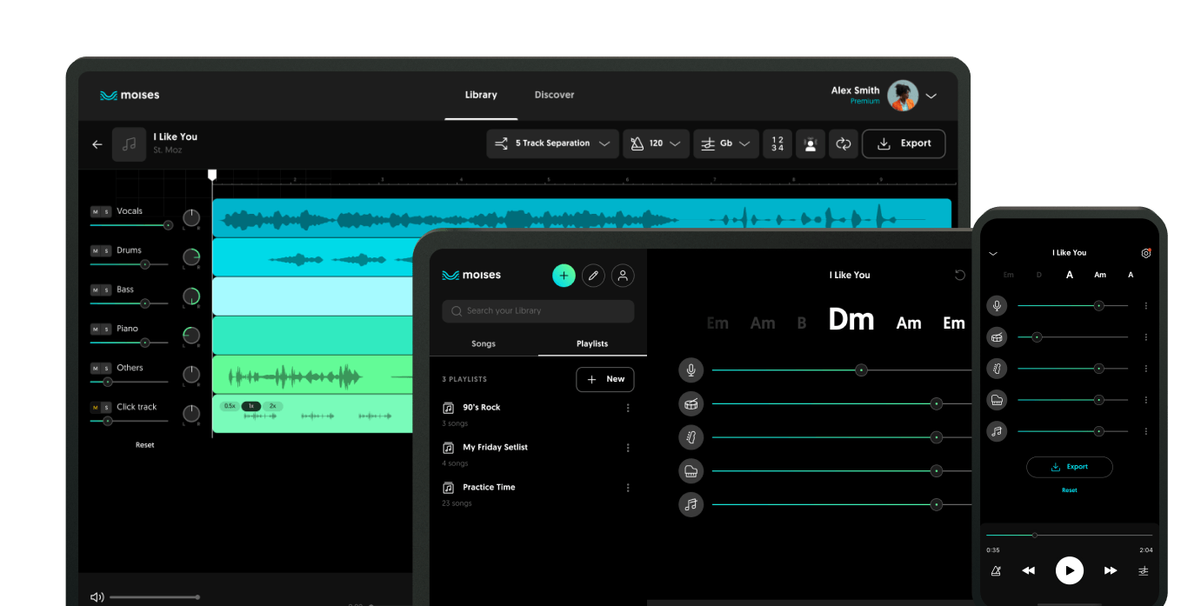Click Reset below the laptop track list
This screenshot has width=1181, height=606.
point(145,445)
